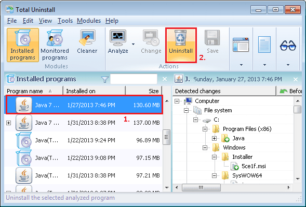306x207 pixels.
Task: Close the detected changes panel
Action: coord(296,79)
